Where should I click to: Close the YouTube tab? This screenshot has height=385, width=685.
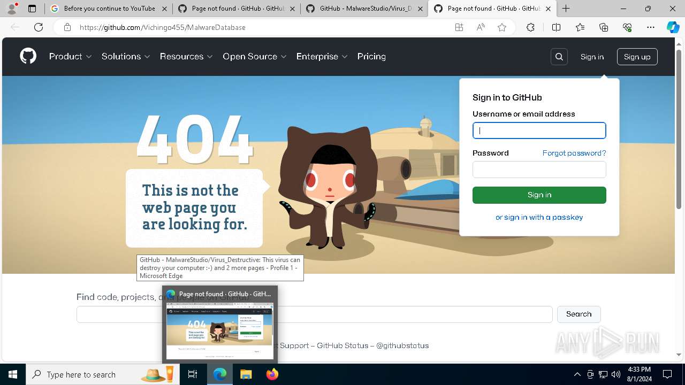click(x=164, y=9)
